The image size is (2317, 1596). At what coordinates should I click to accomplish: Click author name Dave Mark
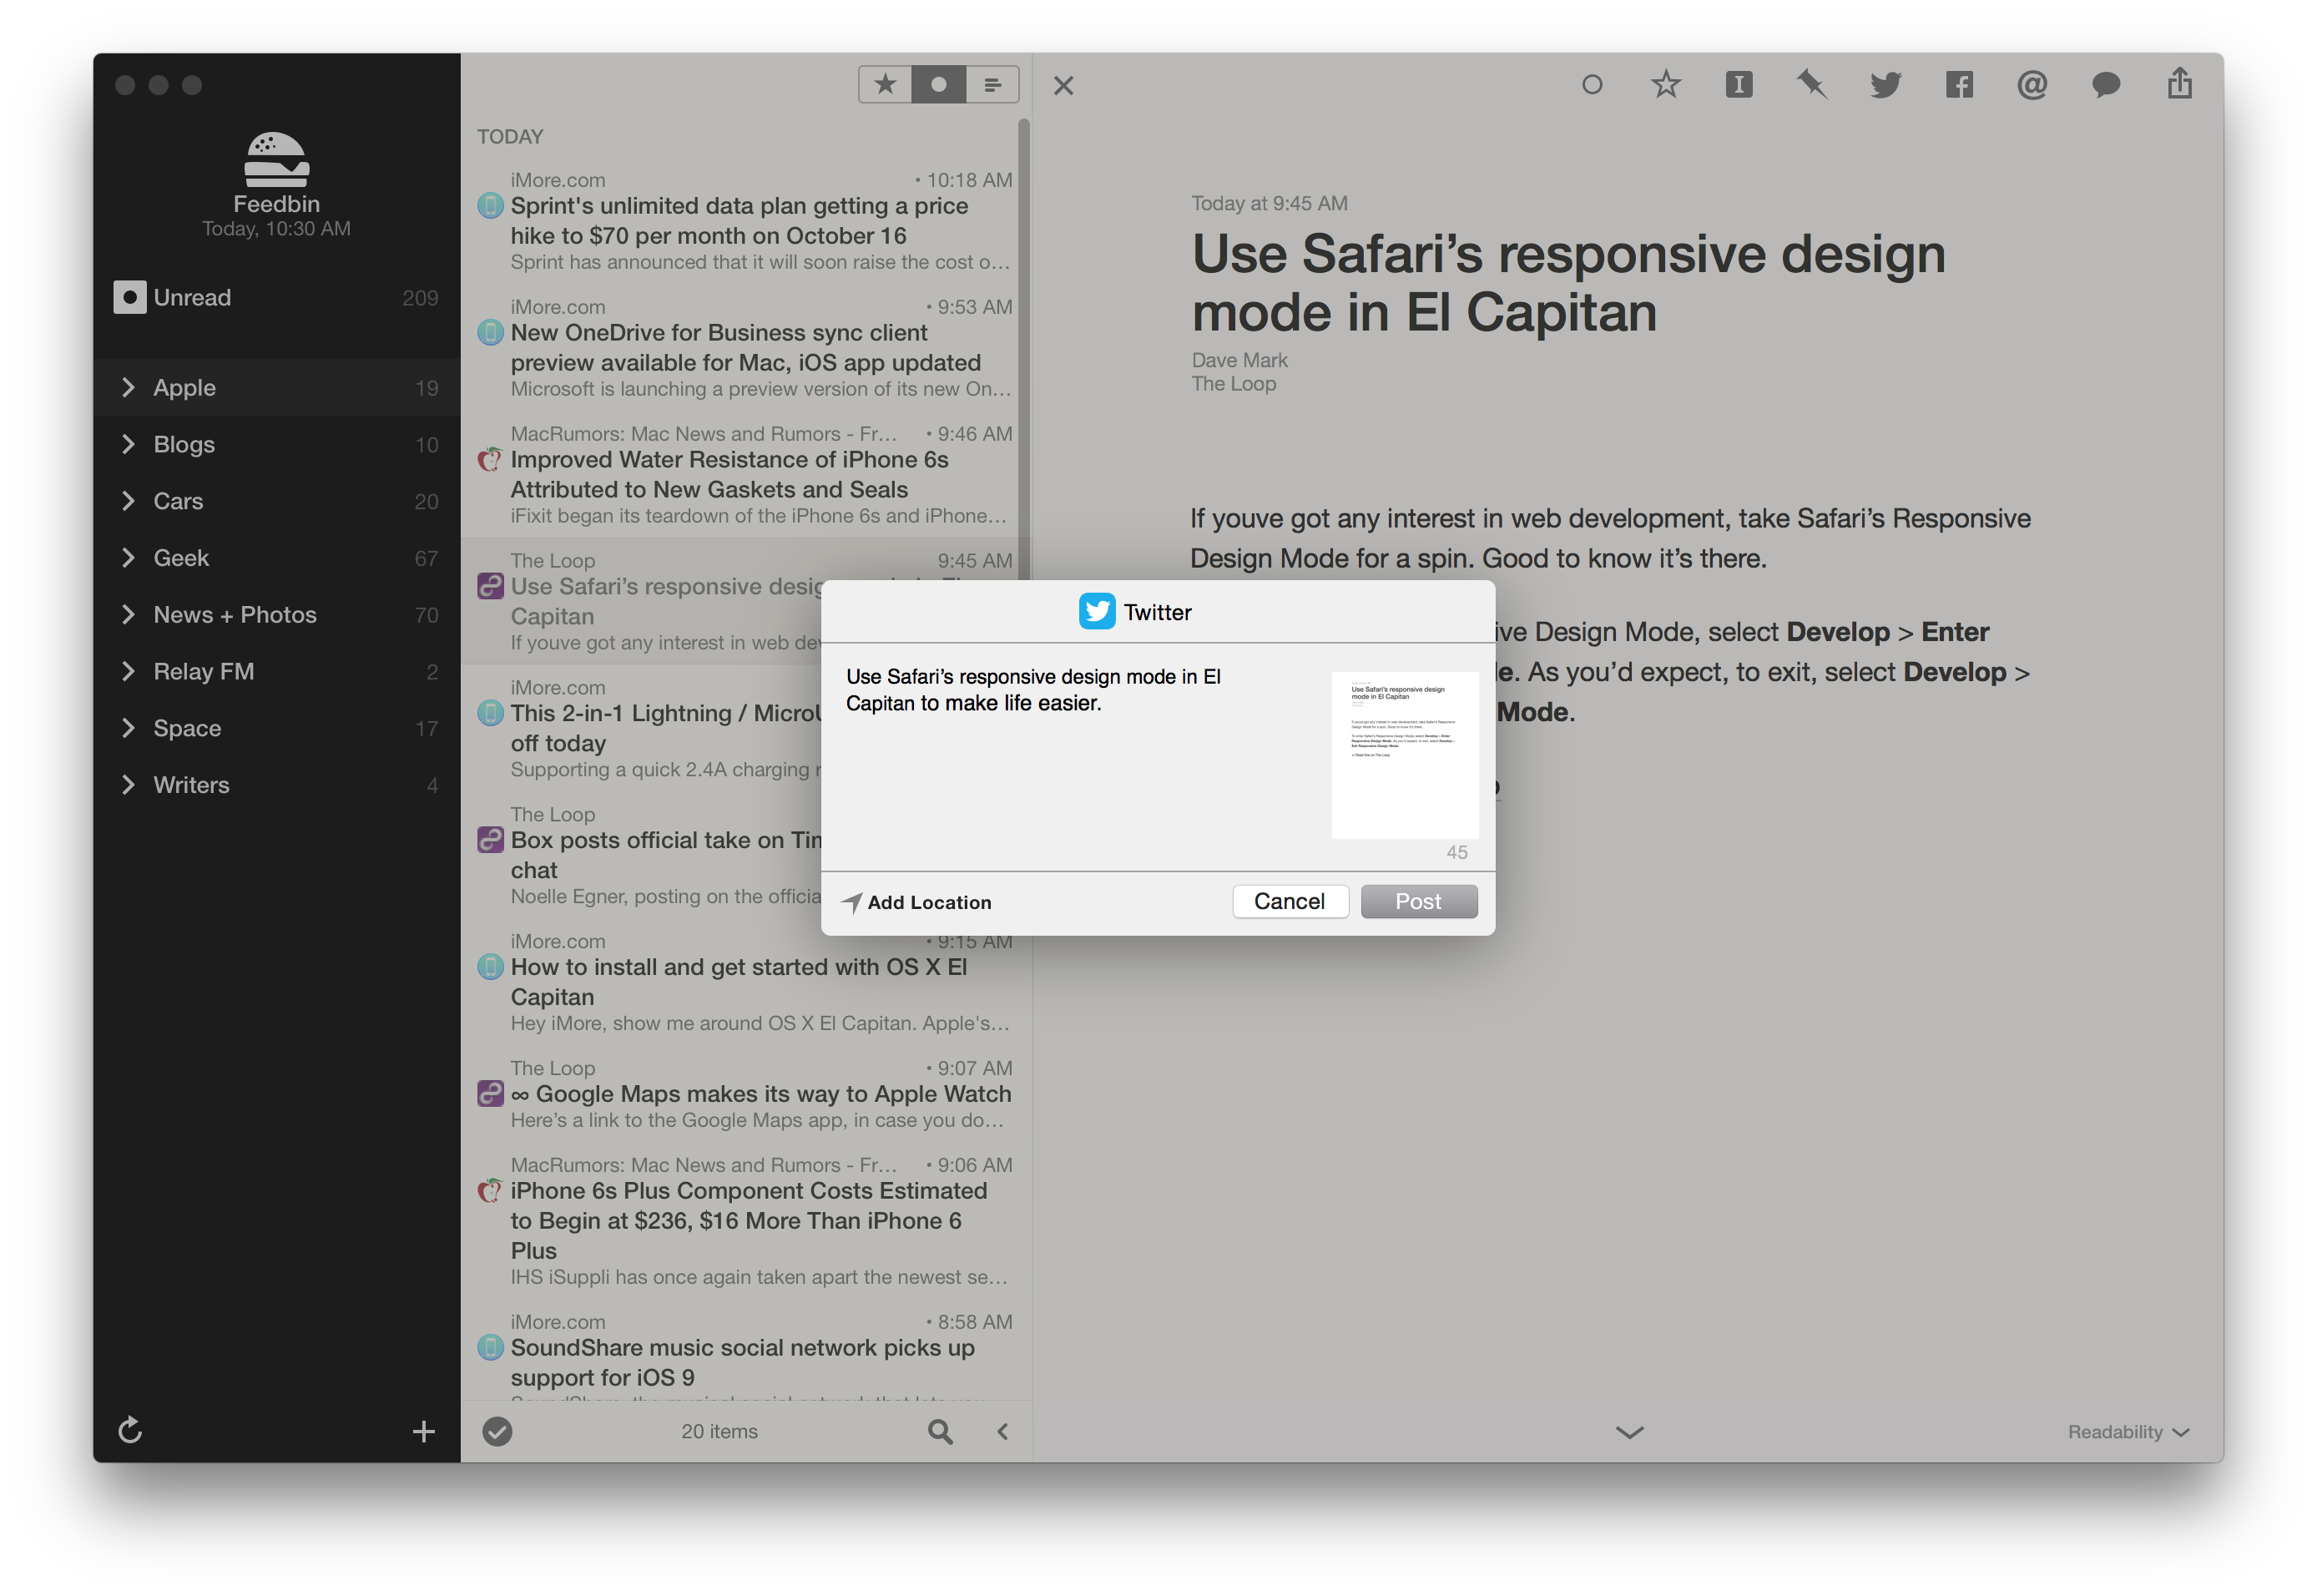[1239, 360]
